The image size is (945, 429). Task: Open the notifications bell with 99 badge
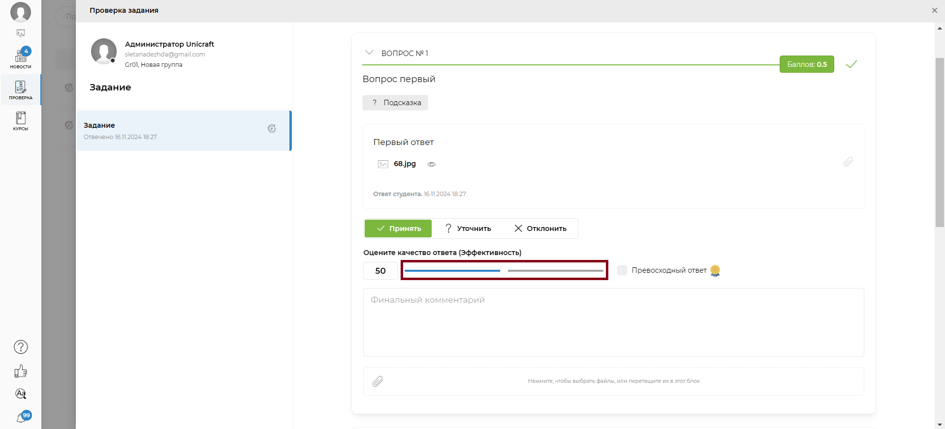click(x=23, y=417)
